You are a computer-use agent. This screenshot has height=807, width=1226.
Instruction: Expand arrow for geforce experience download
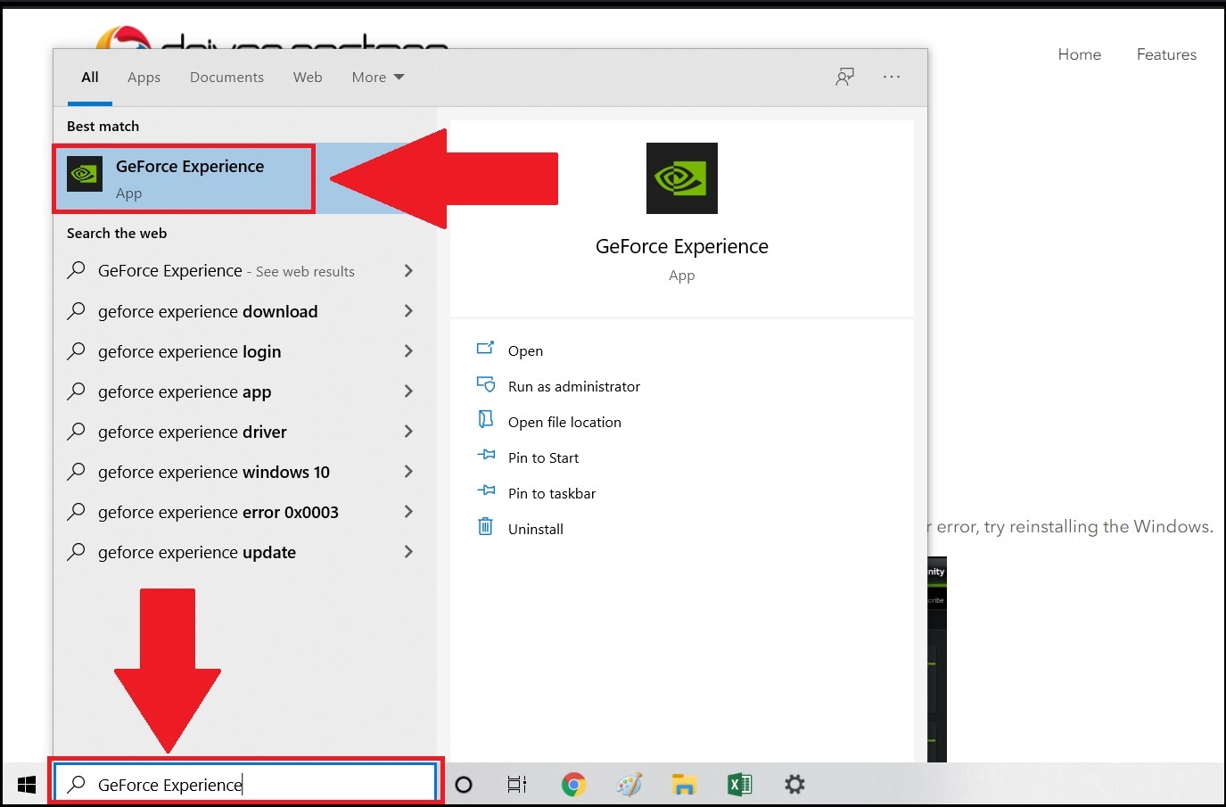408,310
